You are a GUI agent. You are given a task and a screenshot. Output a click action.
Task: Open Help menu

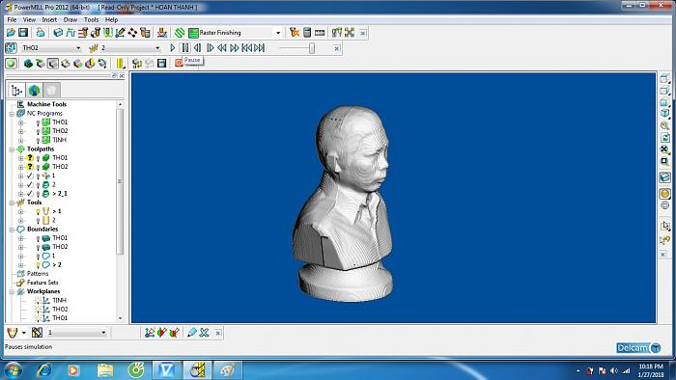(111, 20)
